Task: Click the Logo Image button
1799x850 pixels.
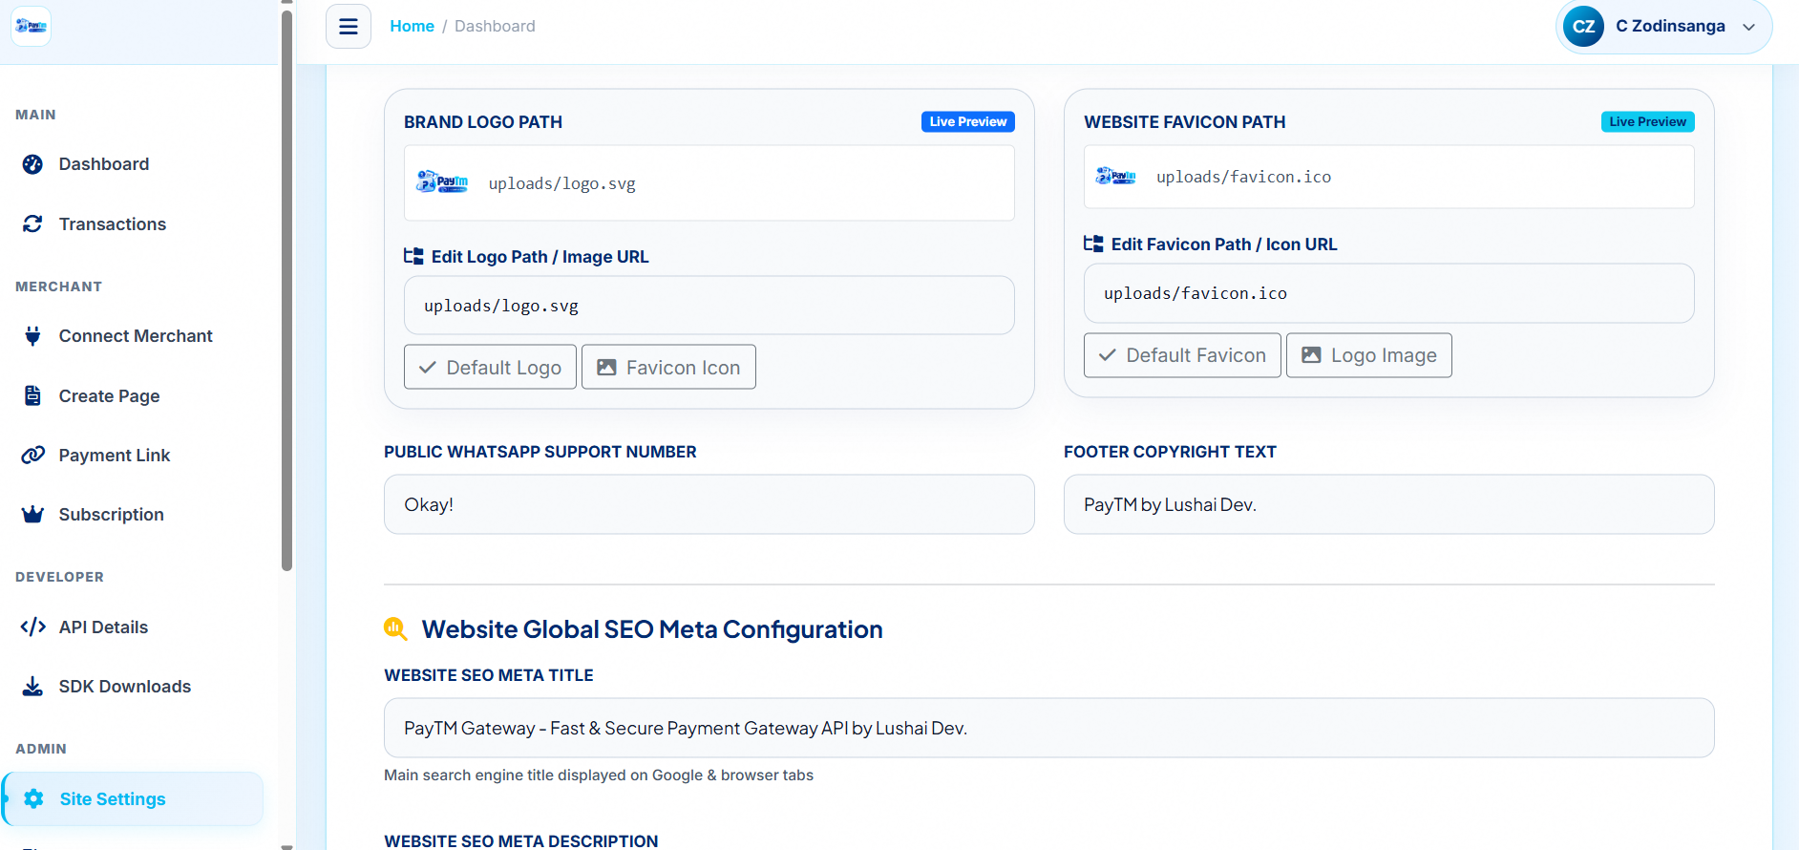Action: tap(1369, 355)
